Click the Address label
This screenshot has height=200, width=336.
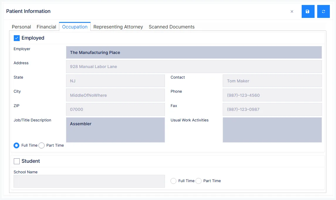(x=21, y=63)
